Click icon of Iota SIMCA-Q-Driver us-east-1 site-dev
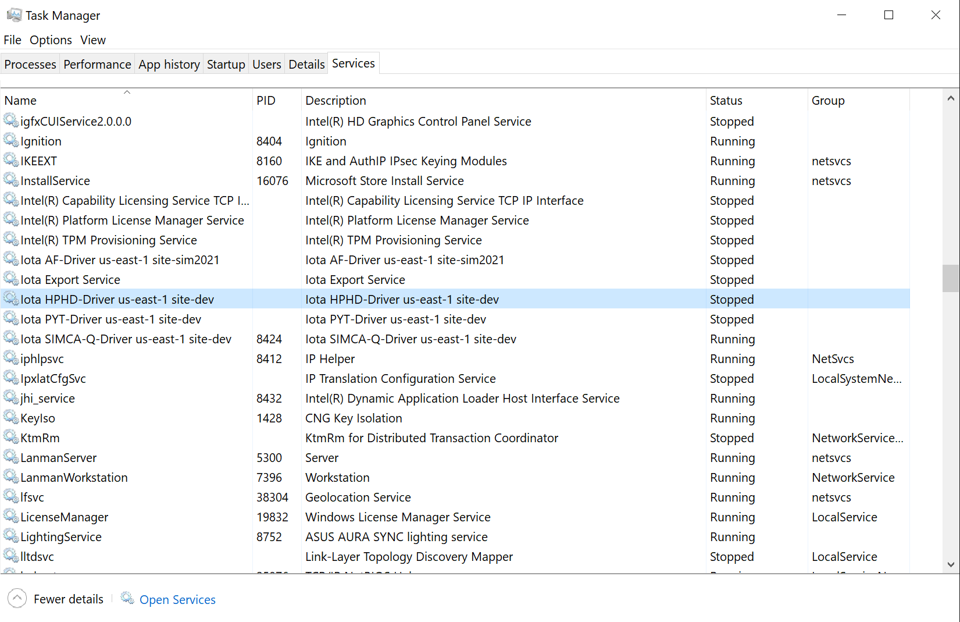Viewport: 960px width, 622px height. coord(11,338)
